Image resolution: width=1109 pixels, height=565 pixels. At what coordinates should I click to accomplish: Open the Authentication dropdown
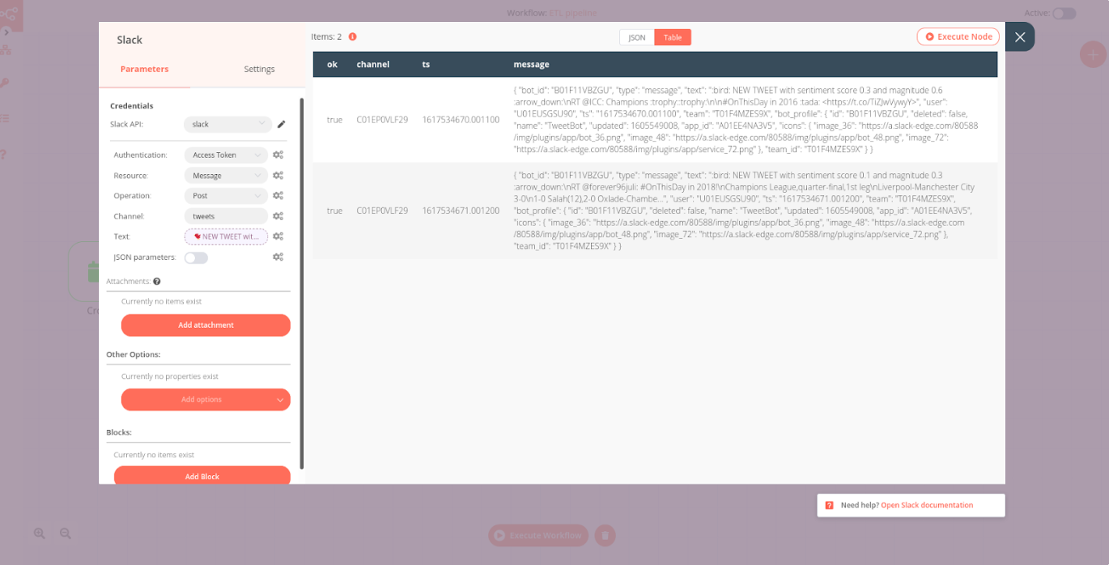[225, 154]
